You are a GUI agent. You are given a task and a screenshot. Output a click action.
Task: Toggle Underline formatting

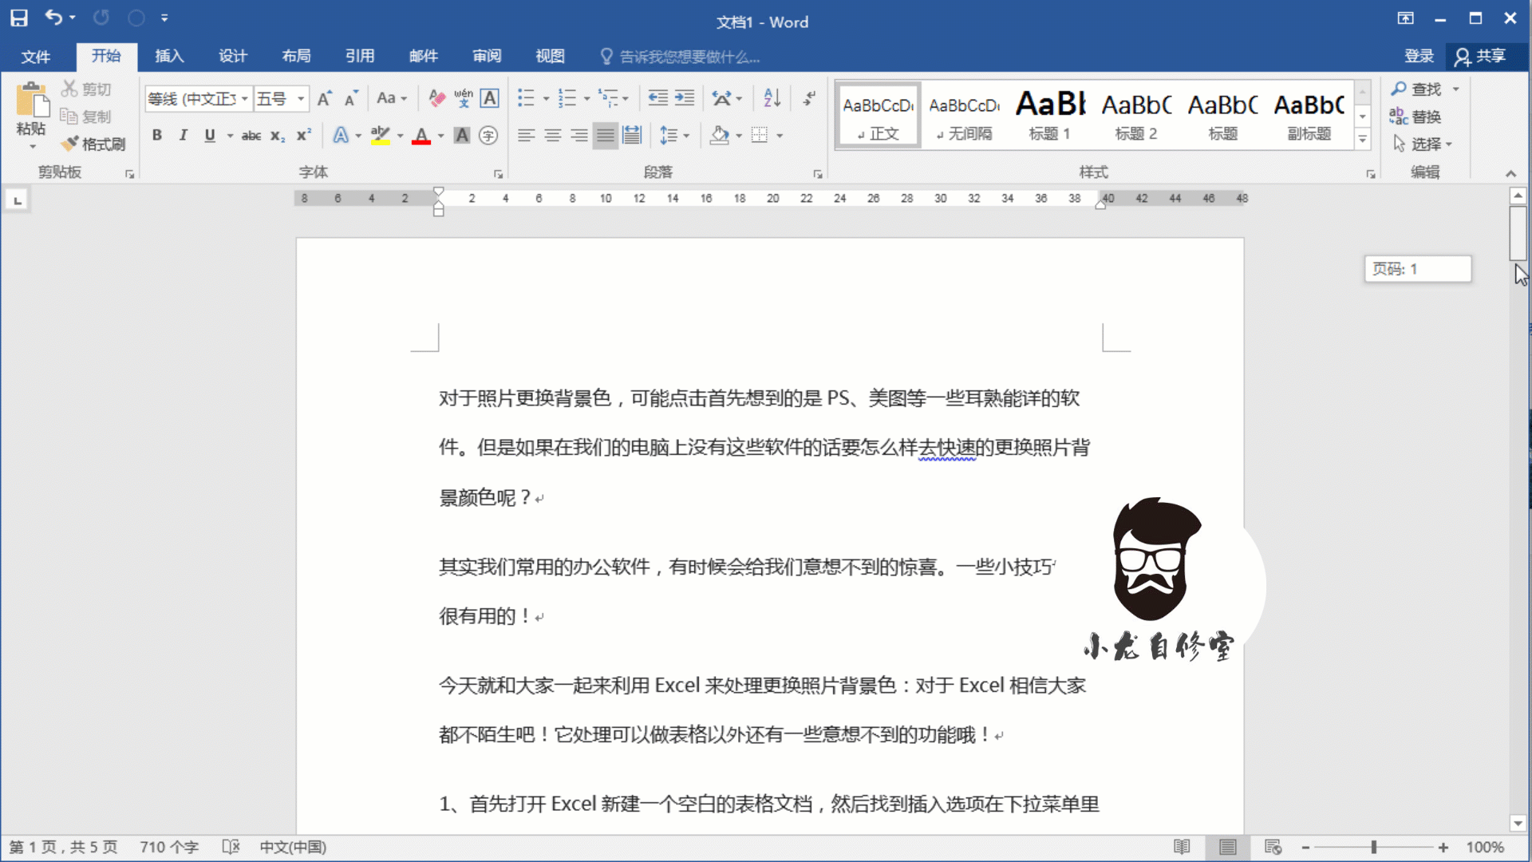pyautogui.click(x=210, y=136)
